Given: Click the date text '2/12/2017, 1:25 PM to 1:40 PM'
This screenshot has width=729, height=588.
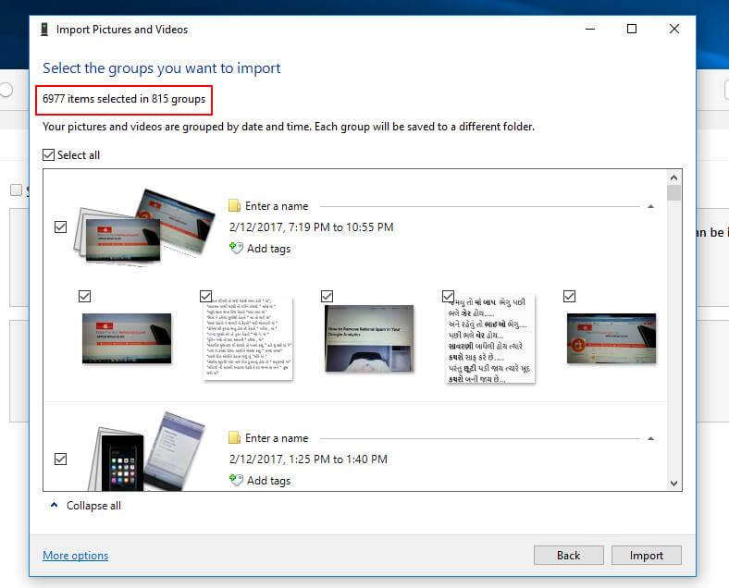Looking at the screenshot, I should pyautogui.click(x=308, y=459).
